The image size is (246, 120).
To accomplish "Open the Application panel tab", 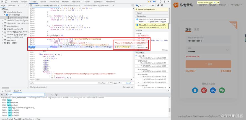I will click(76, 2).
